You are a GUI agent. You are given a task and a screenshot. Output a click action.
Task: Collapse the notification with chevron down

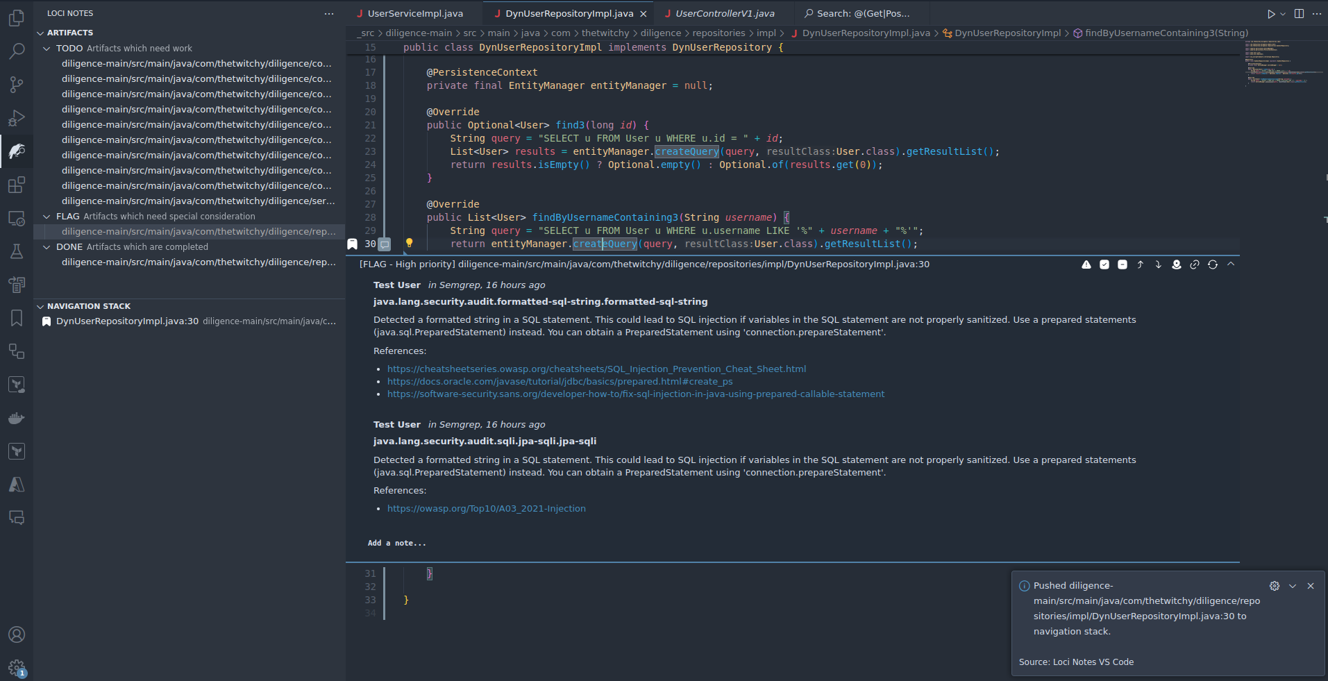pyautogui.click(x=1293, y=586)
